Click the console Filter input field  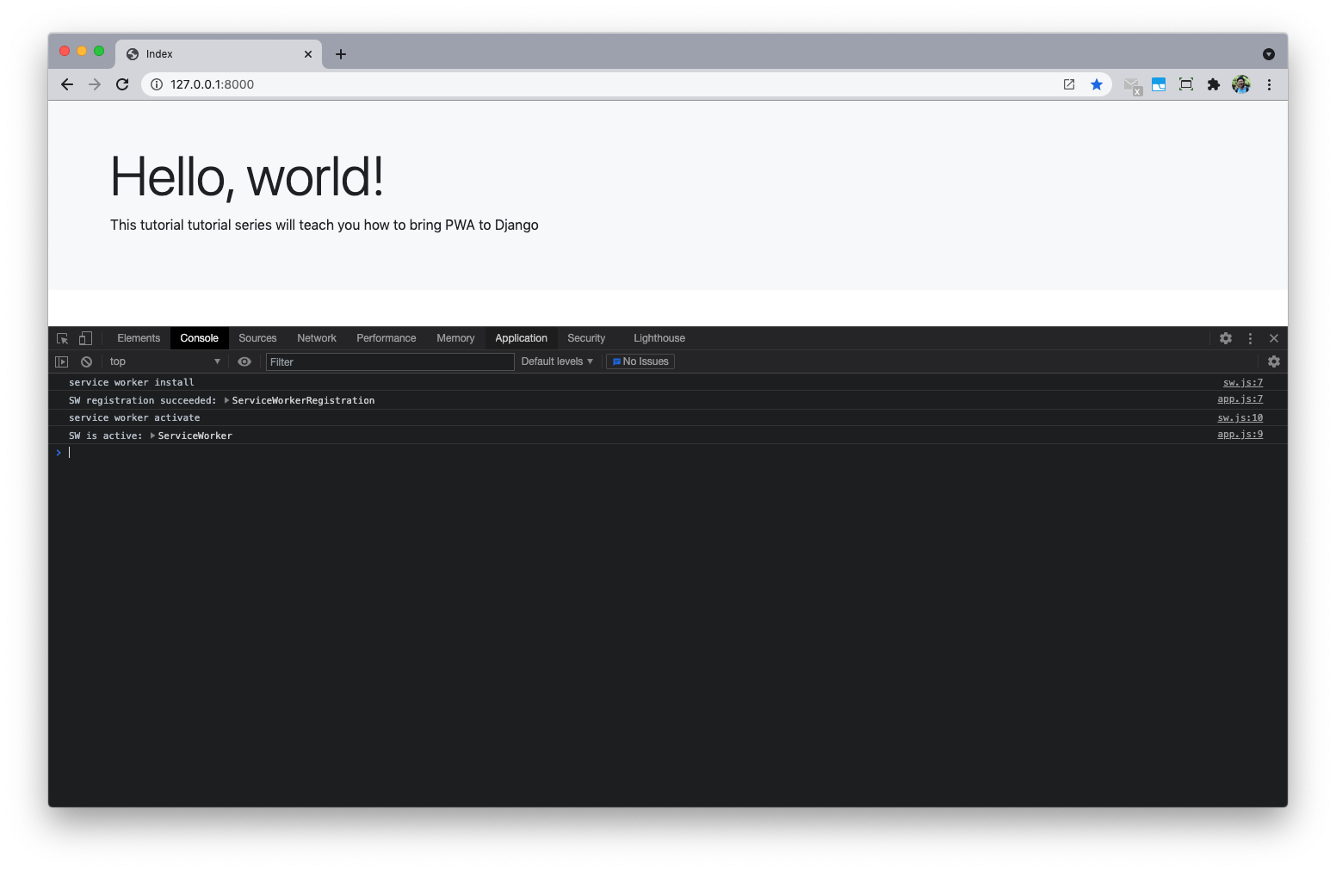[389, 361]
